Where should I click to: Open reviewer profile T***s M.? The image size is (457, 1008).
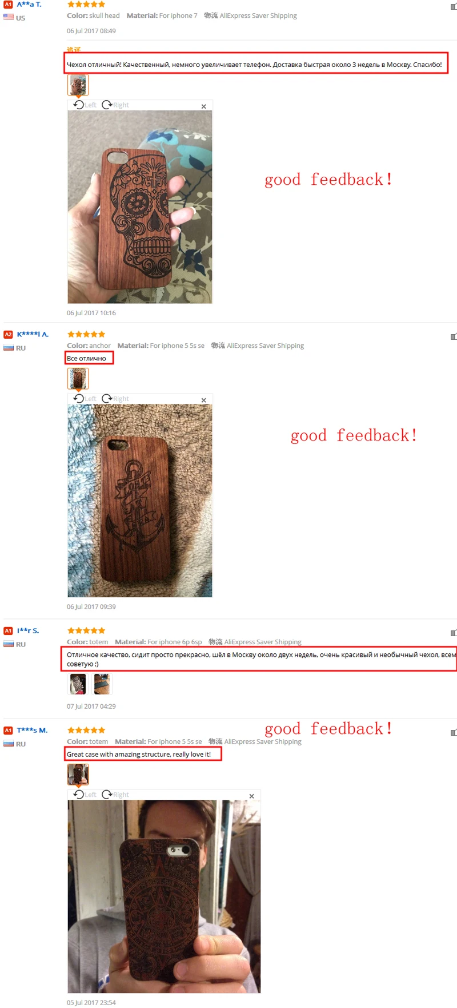32,730
